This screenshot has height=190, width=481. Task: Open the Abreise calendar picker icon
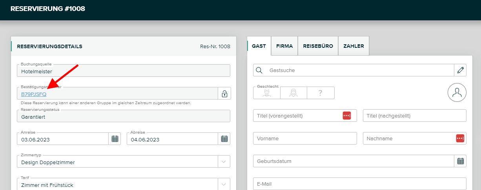pyautogui.click(x=224, y=139)
